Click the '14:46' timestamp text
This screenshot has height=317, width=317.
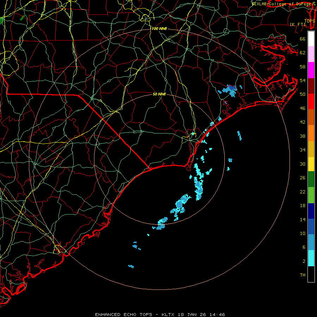click(x=218, y=315)
